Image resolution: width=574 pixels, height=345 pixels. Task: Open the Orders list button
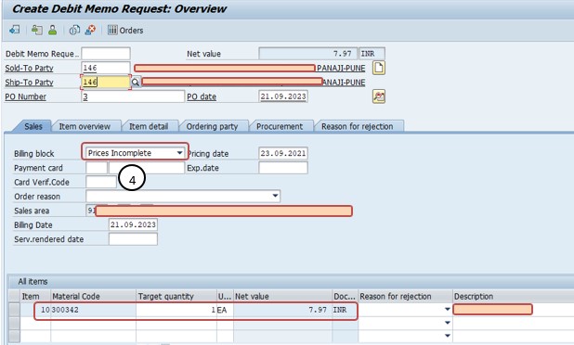coord(125,30)
